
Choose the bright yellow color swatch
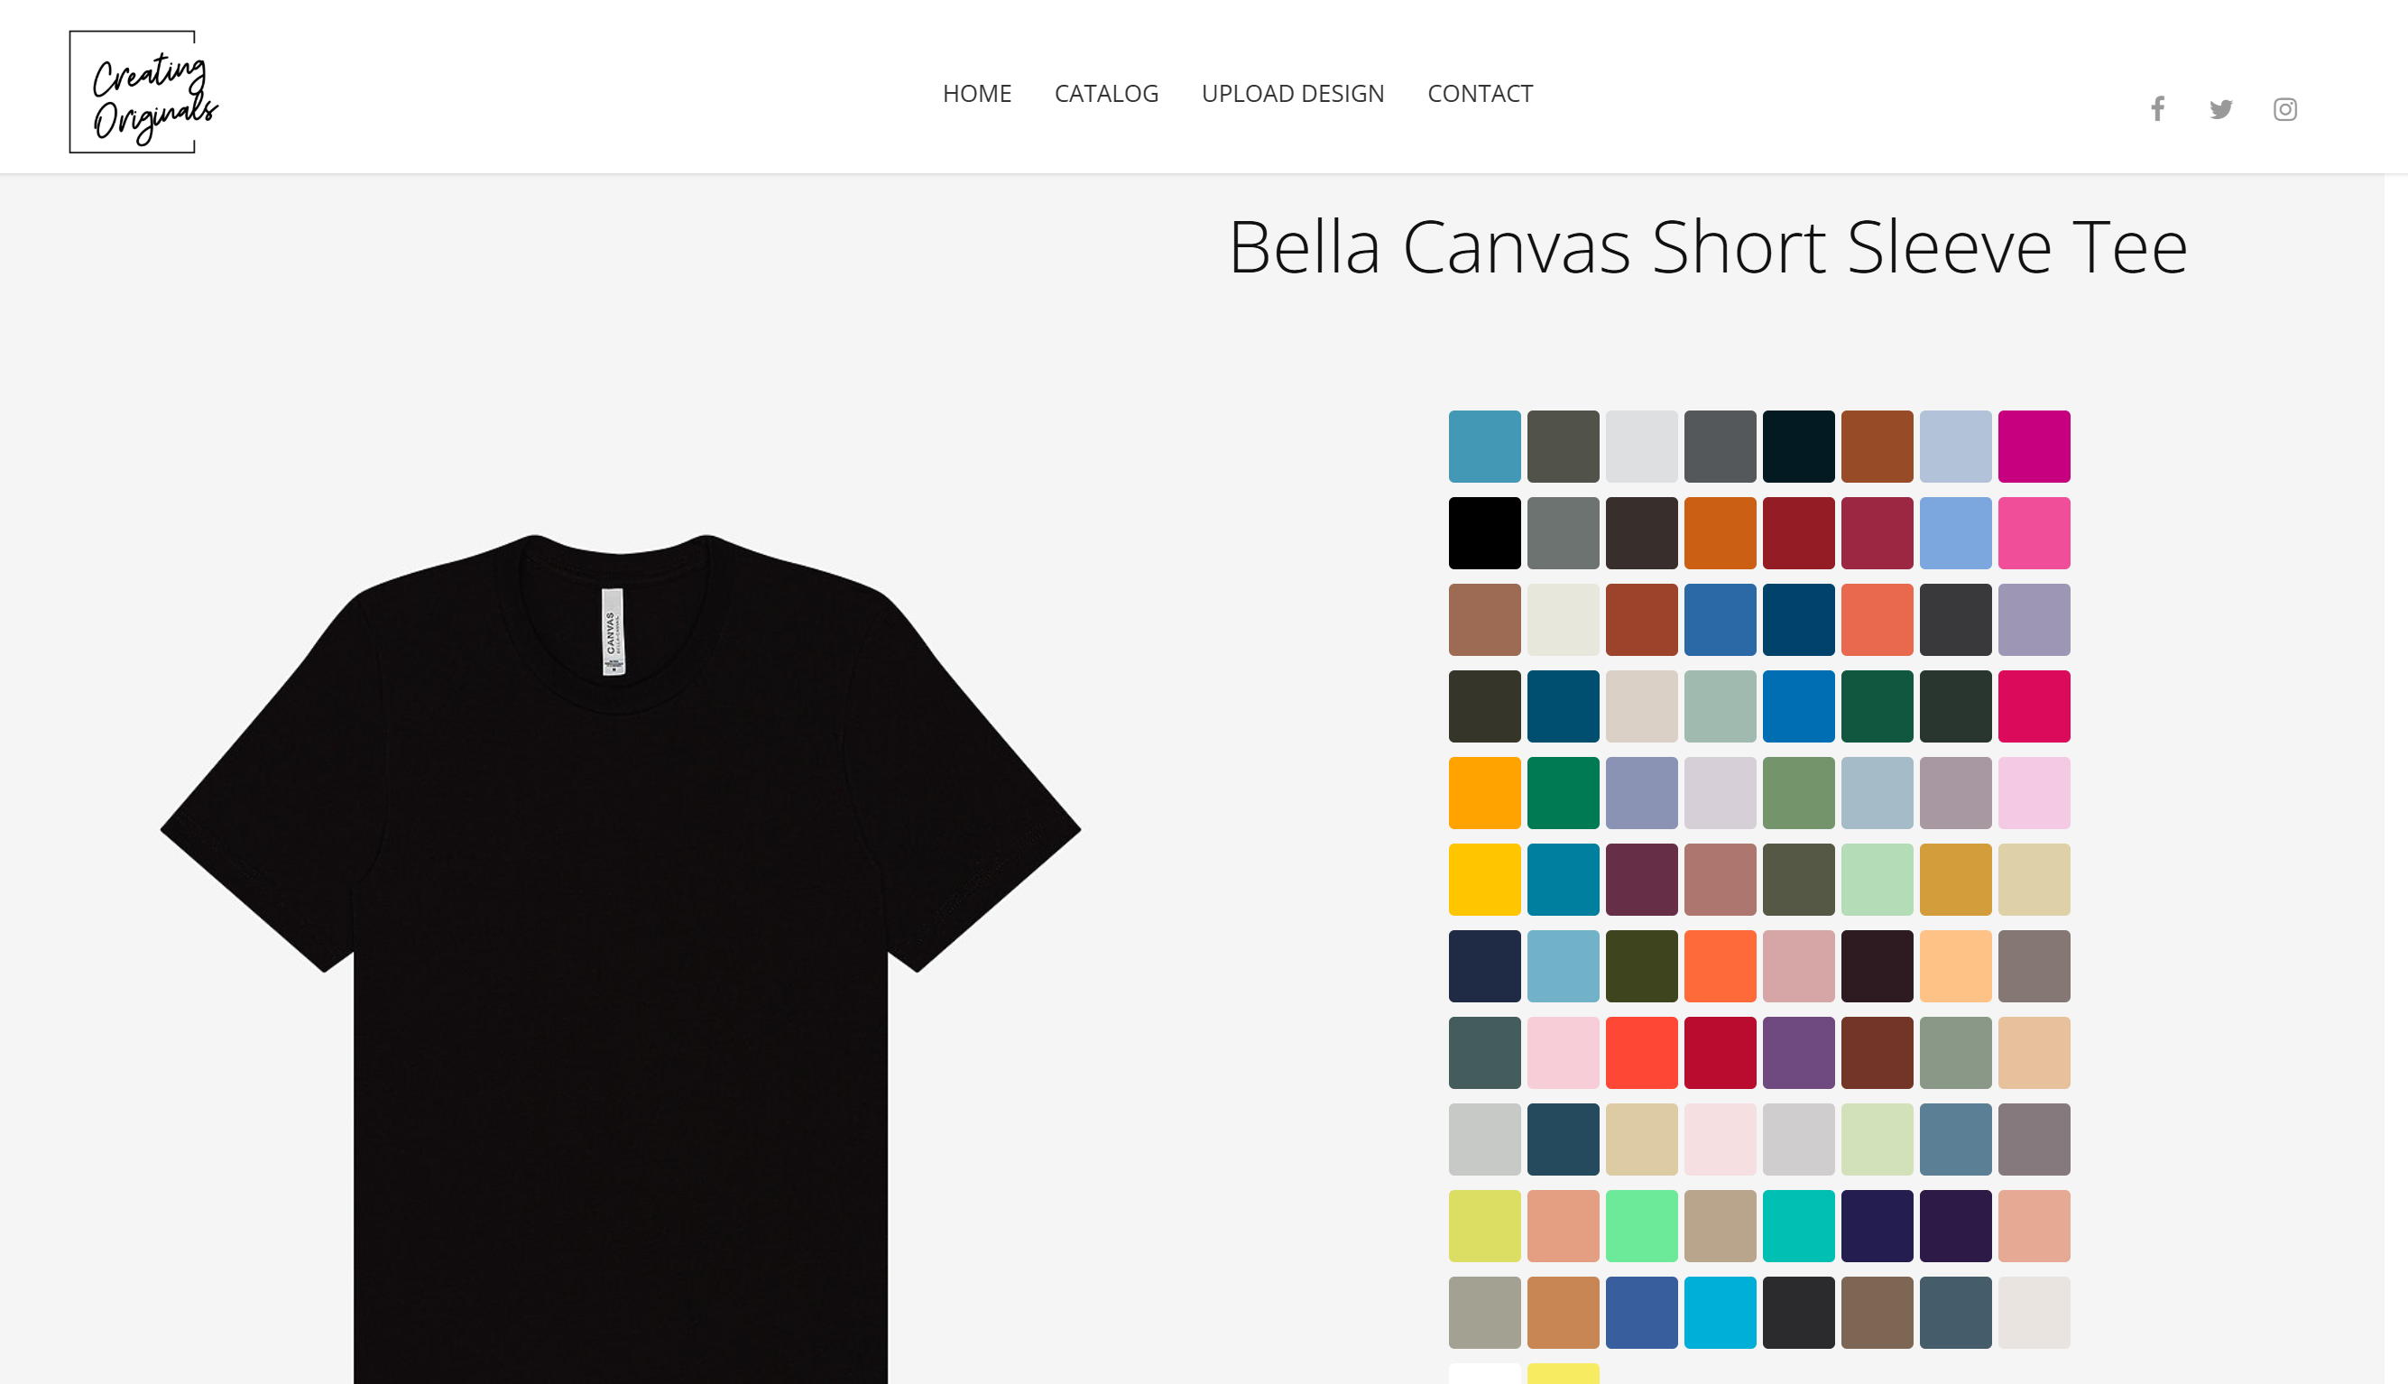pyautogui.click(x=1484, y=880)
